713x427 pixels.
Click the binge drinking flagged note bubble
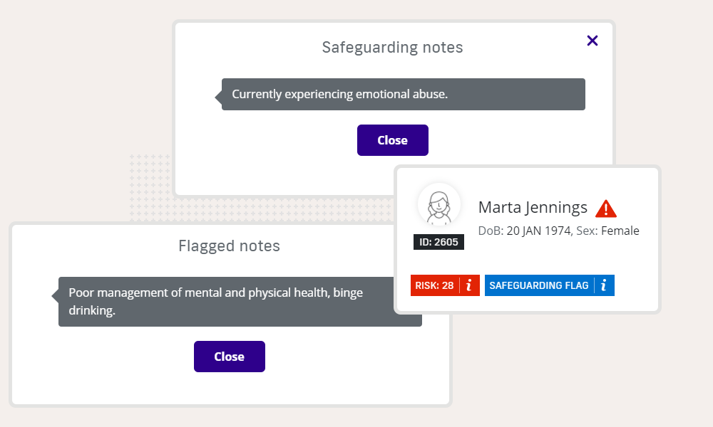coord(240,302)
